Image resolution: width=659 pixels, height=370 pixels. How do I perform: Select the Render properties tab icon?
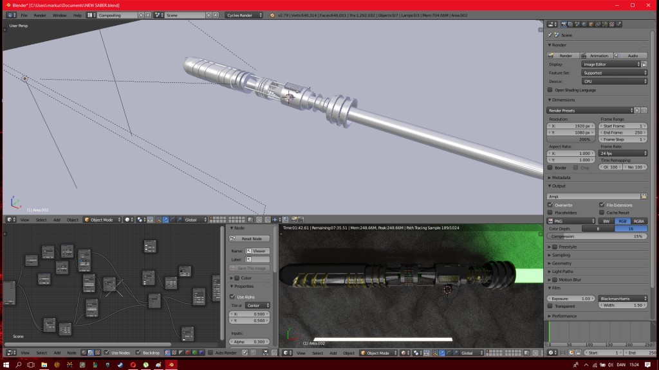564,24
